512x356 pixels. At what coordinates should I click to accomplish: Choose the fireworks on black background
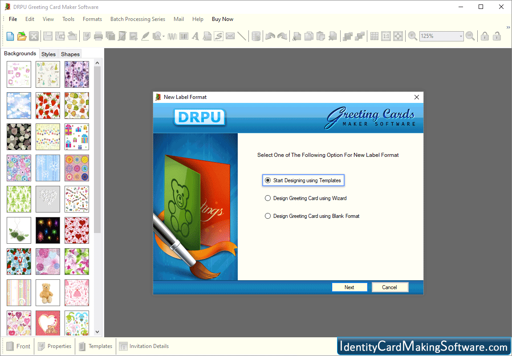(48, 230)
